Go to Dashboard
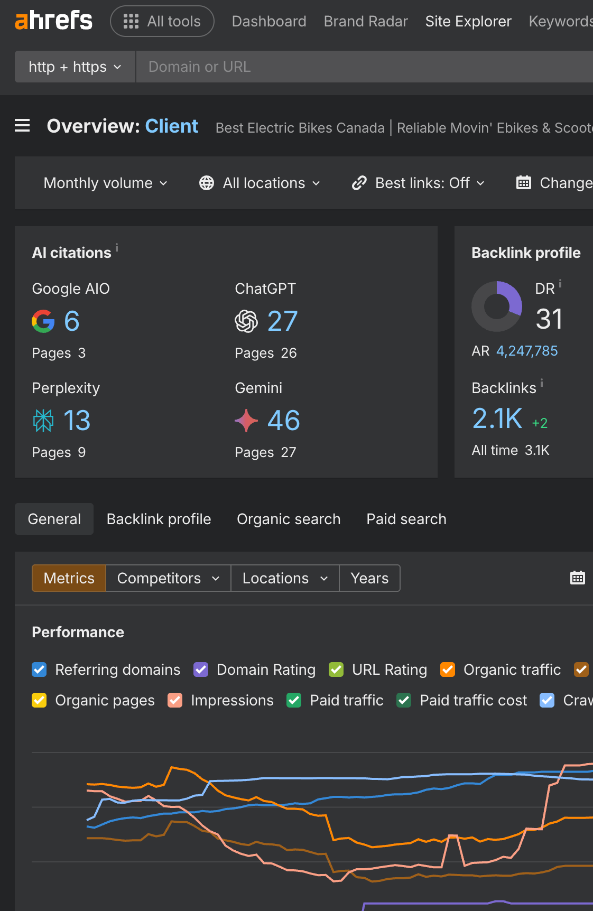This screenshot has width=593, height=911. point(269,21)
